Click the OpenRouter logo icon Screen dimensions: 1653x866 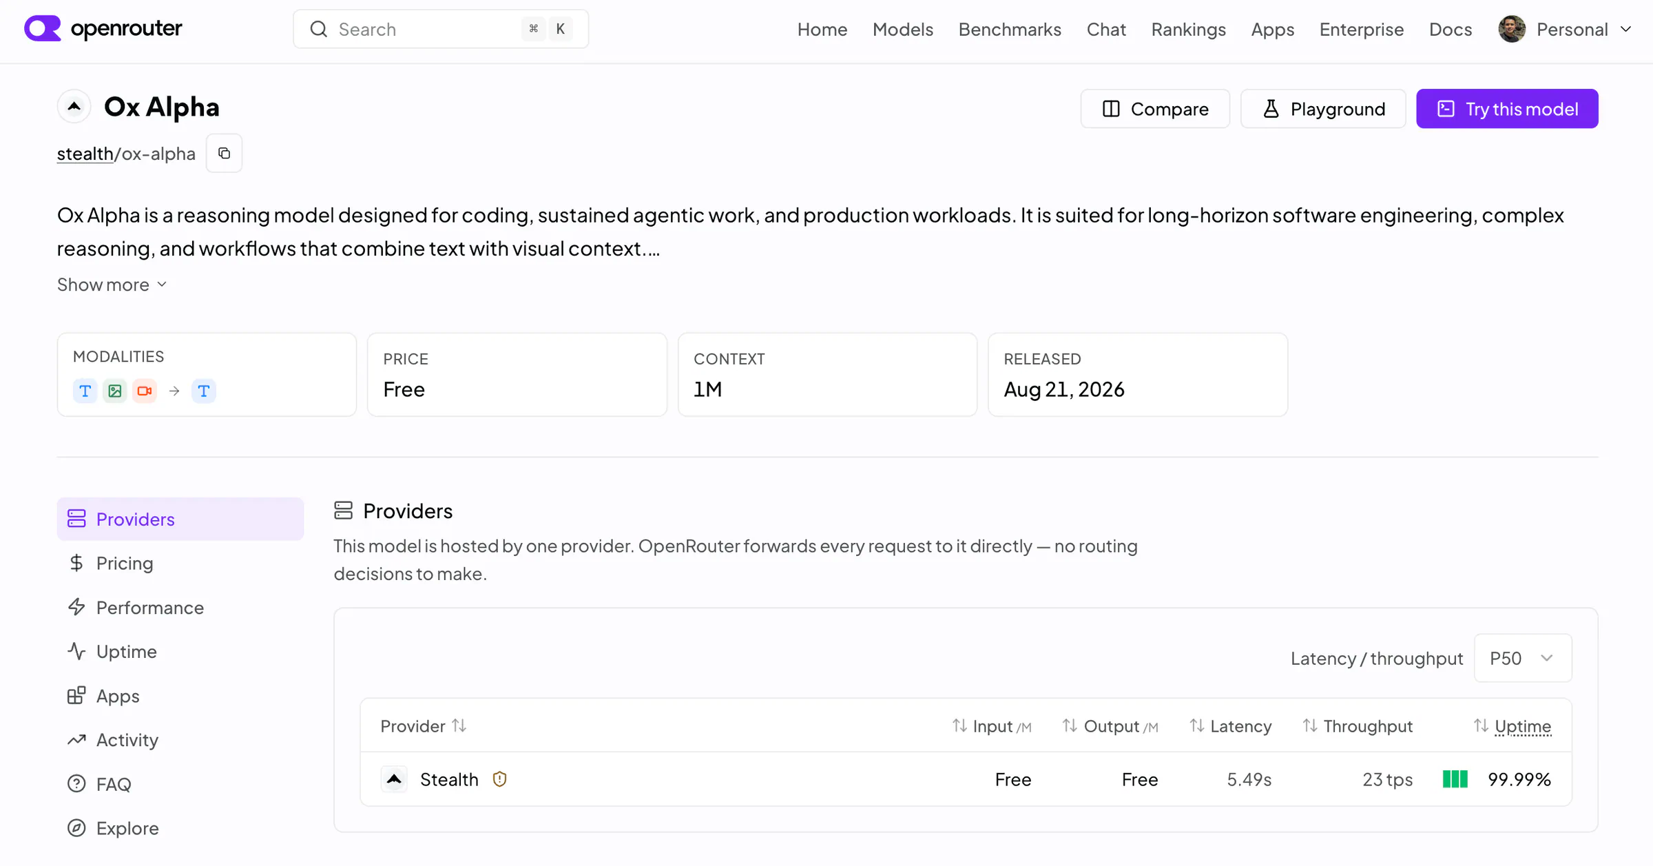click(x=43, y=29)
